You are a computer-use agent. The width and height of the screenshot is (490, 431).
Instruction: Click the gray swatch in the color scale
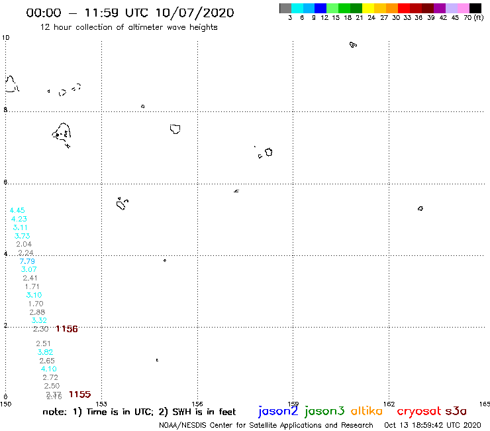(x=285, y=8)
